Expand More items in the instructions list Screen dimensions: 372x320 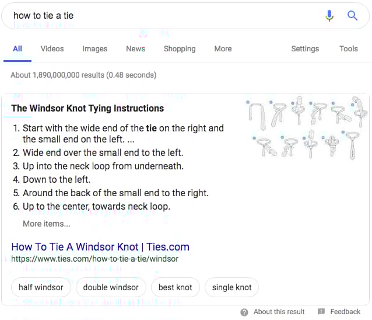(46, 224)
